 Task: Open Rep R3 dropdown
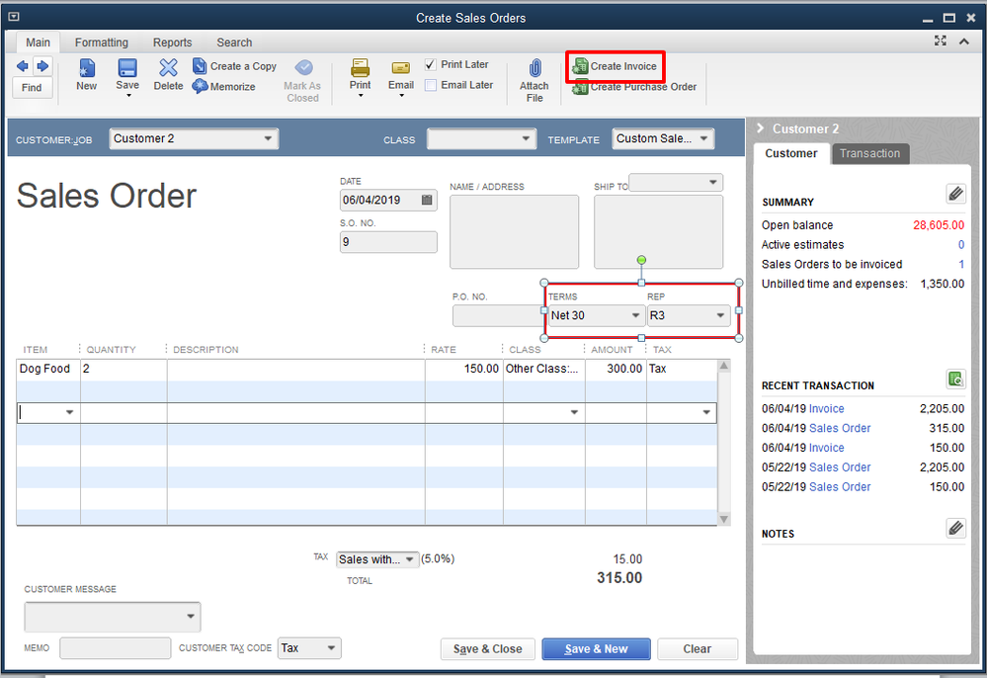coord(720,315)
